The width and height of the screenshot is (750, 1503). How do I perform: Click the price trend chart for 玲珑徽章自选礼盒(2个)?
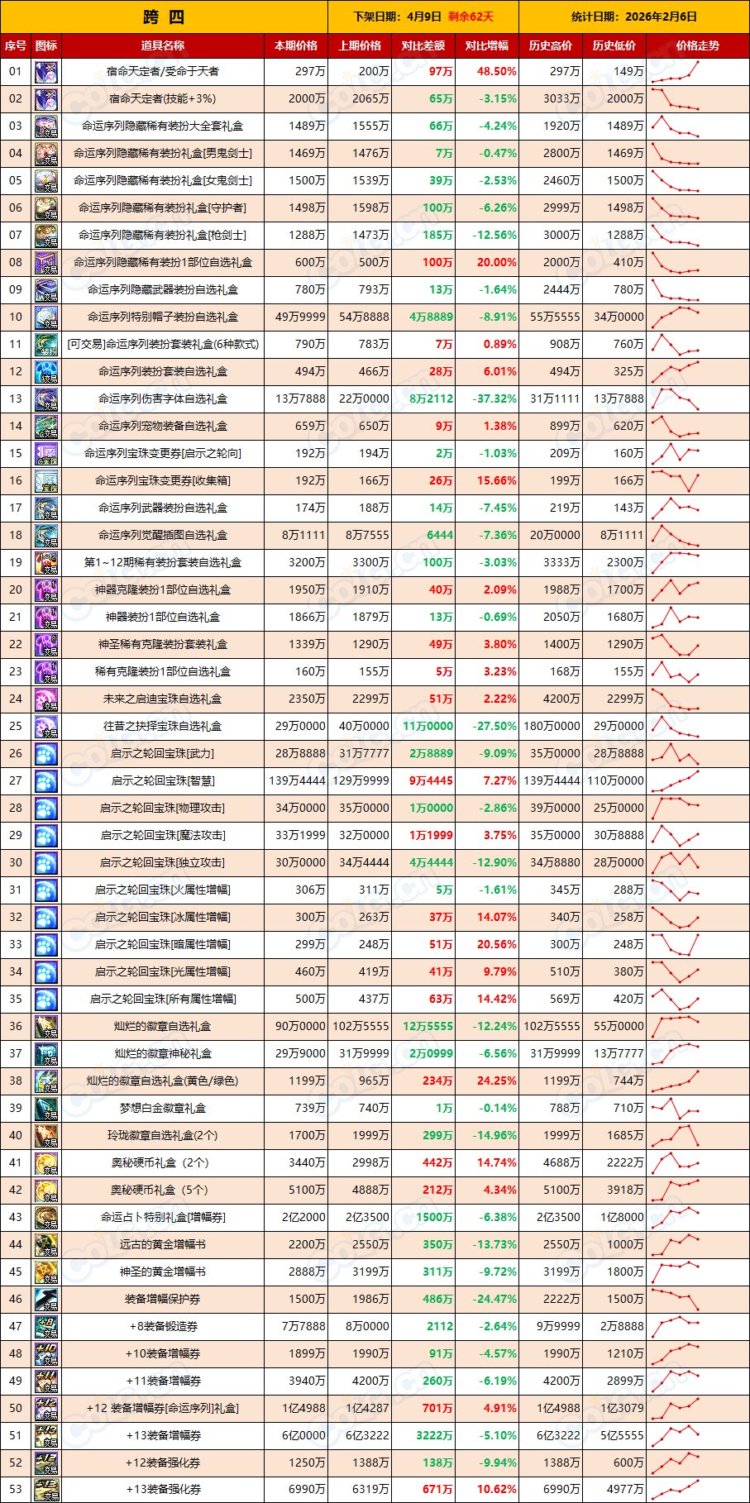[676, 1135]
